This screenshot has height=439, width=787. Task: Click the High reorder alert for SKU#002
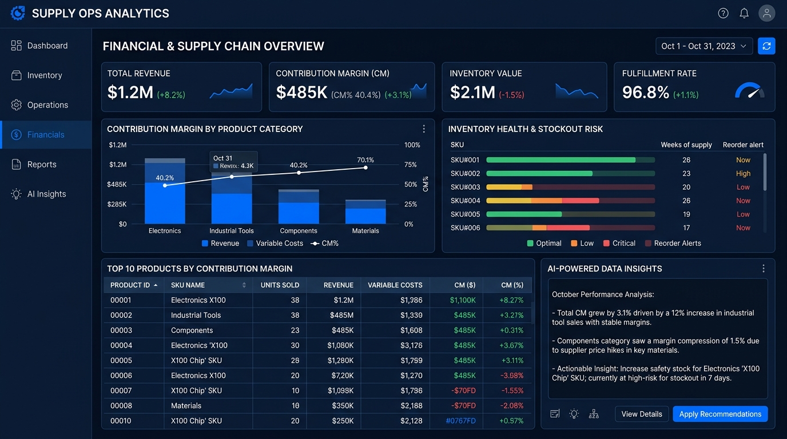[743, 174]
